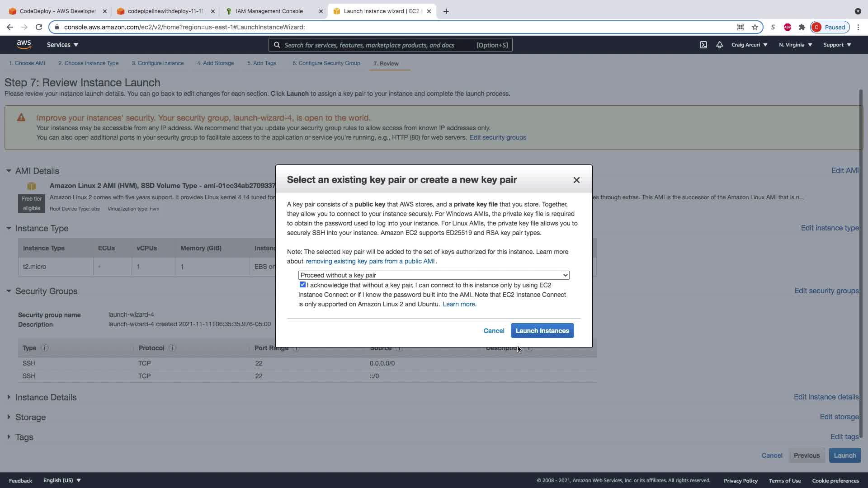Click the browser reload icon
The image size is (868, 488).
tap(39, 27)
